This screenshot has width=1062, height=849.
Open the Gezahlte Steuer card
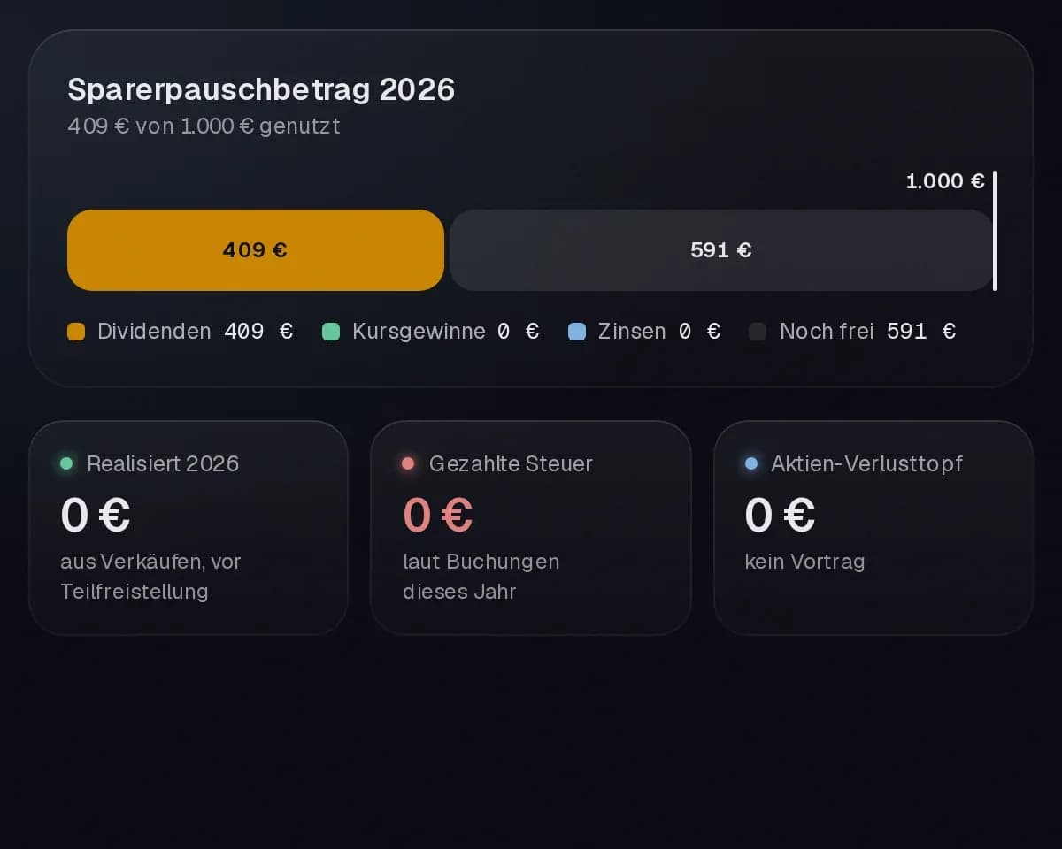tap(531, 528)
